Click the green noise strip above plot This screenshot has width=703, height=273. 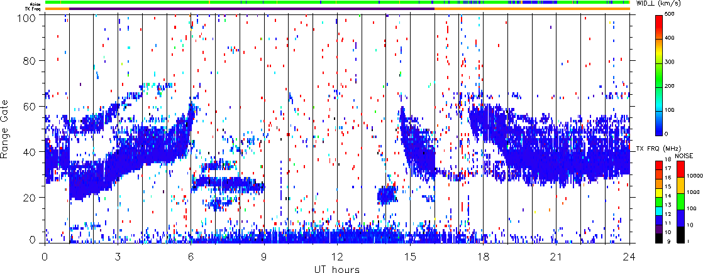pyautogui.click(x=337, y=3)
